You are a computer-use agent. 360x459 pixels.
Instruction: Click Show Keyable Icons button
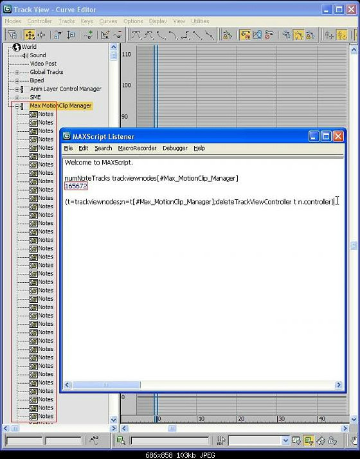(x=269, y=35)
